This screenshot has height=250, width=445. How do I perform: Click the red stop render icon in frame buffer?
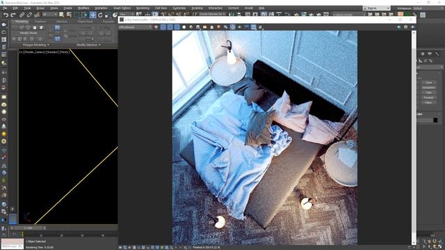pos(218,27)
